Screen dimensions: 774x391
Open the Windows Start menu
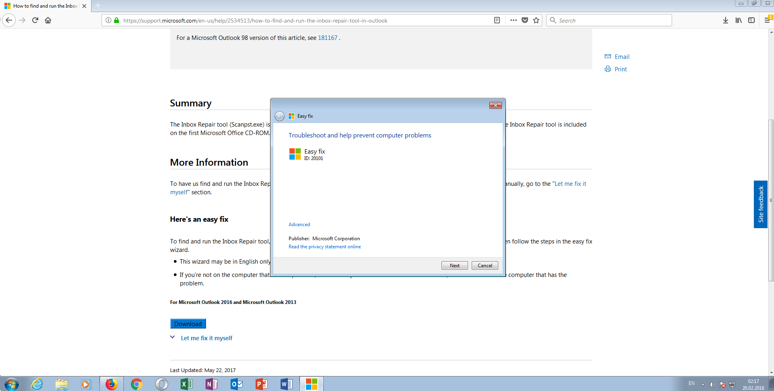[x=11, y=384]
